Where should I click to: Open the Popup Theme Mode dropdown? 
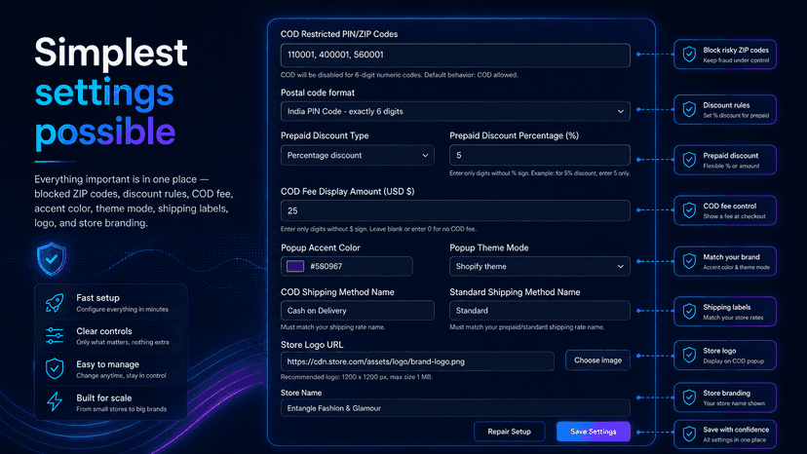(x=539, y=267)
